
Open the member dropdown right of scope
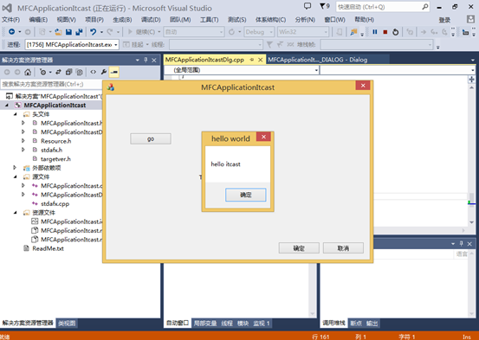(473, 70)
